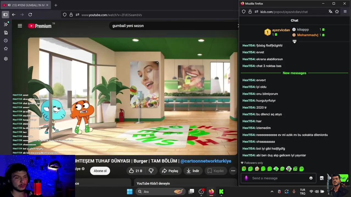Click Hex1154 username on 'iyi oldu' message

[249, 87]
